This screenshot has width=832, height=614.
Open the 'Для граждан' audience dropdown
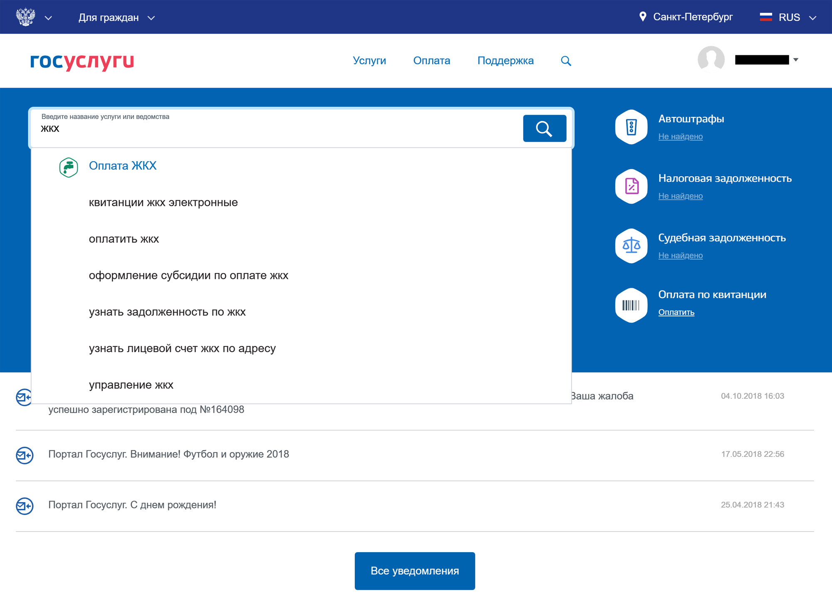click(x=116, y=17)
